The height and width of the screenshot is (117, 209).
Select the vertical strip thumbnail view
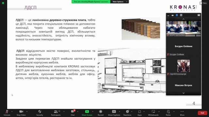(177, 15)
